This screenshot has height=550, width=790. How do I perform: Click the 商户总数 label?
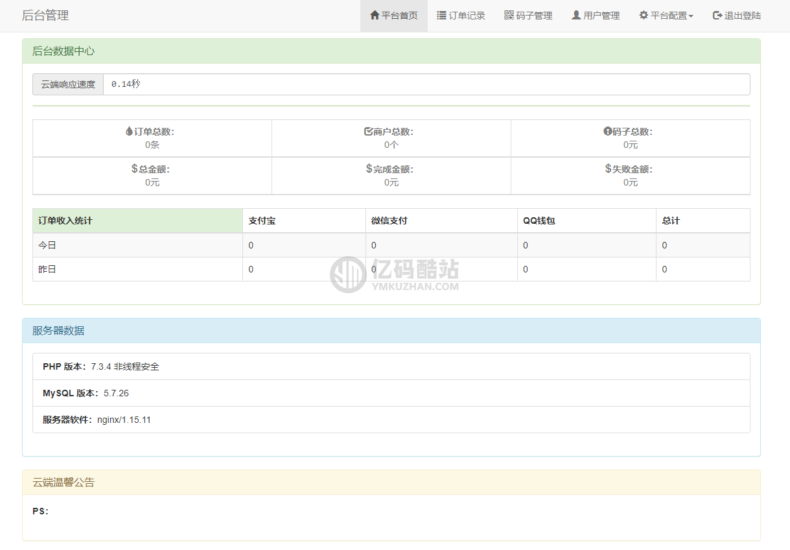pyautogui.click(x=393, y=132)
